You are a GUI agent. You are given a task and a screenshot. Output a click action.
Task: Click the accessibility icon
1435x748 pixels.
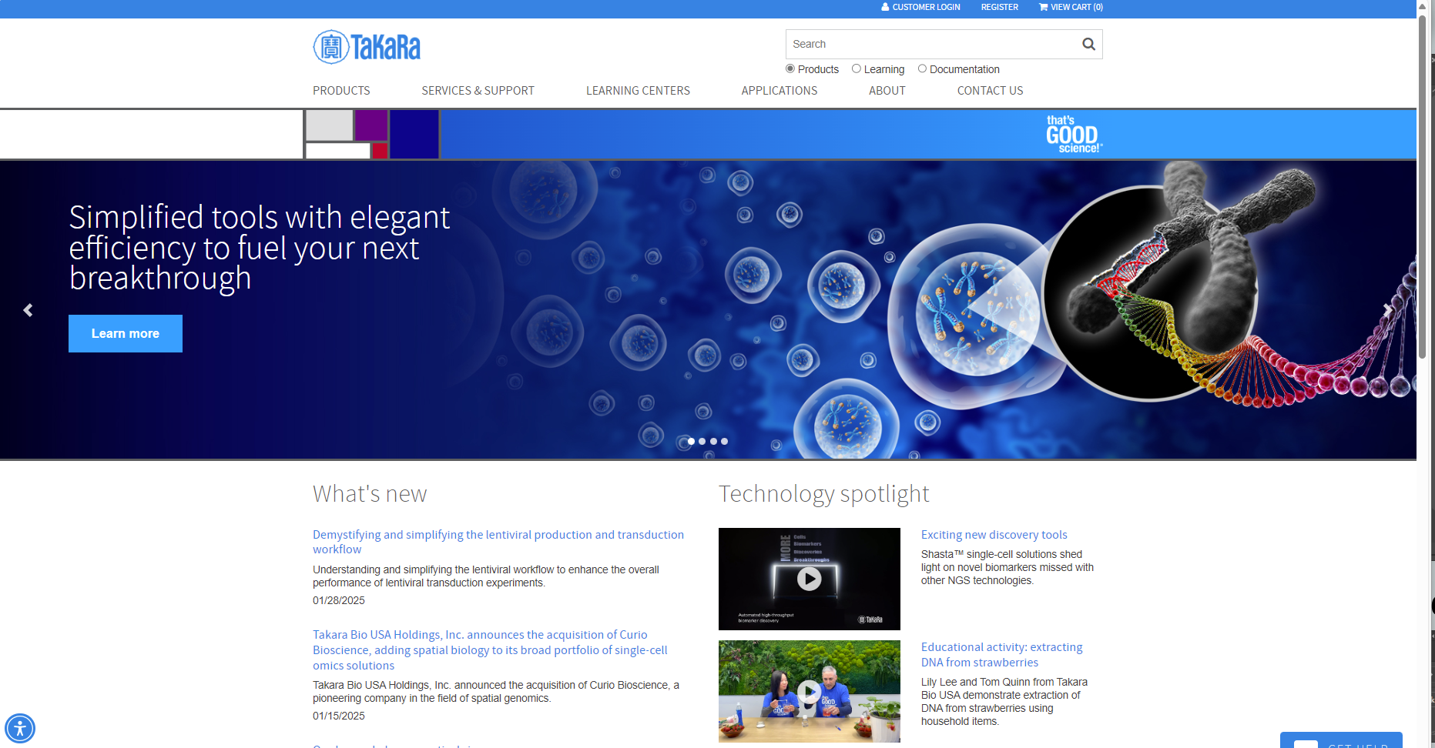click(20, 728)
